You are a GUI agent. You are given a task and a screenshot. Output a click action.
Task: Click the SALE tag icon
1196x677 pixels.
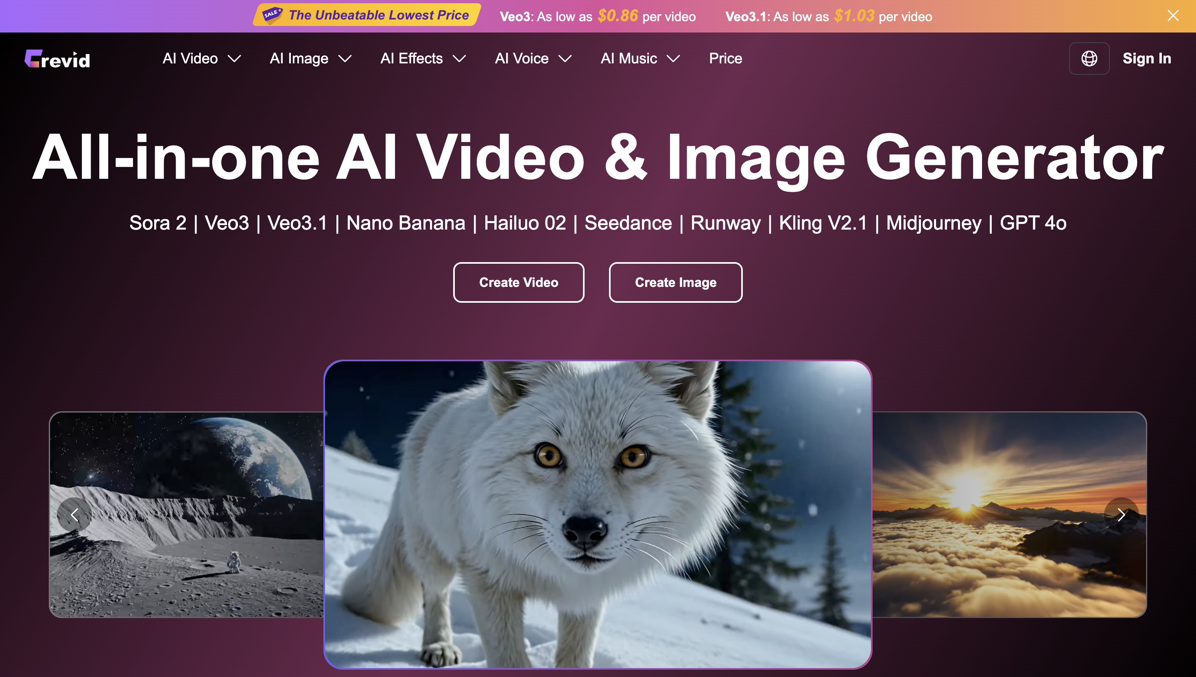(272, 14)
